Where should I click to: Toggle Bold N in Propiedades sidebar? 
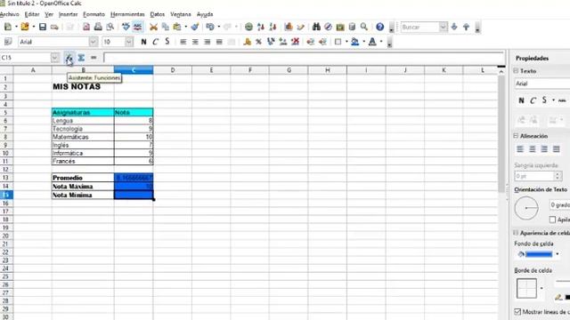coord(521,100)
